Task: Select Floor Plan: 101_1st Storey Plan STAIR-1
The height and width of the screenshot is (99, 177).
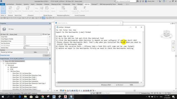Action: 24,77
